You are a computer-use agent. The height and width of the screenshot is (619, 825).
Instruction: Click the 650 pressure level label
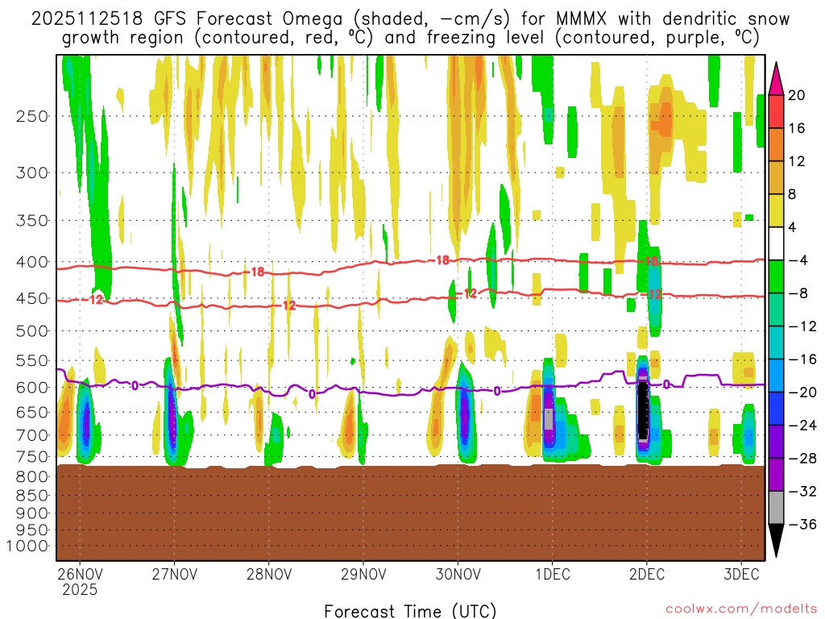(x=32, y=412)
